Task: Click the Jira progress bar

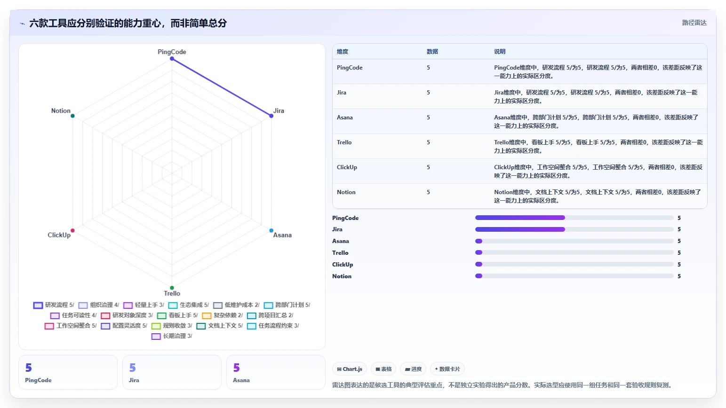Action: (x=574, y=229)
